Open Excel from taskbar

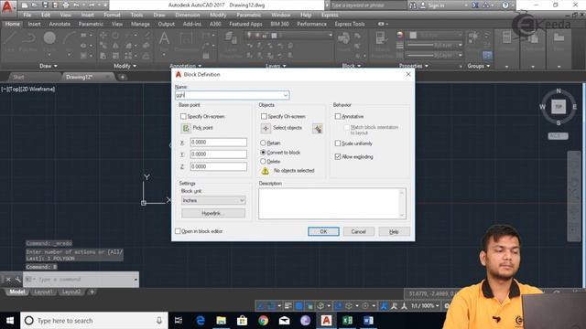[347, 321]
